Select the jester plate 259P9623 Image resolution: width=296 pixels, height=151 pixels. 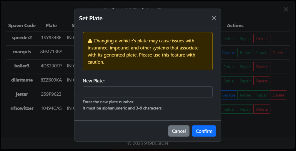coord(51,94)
